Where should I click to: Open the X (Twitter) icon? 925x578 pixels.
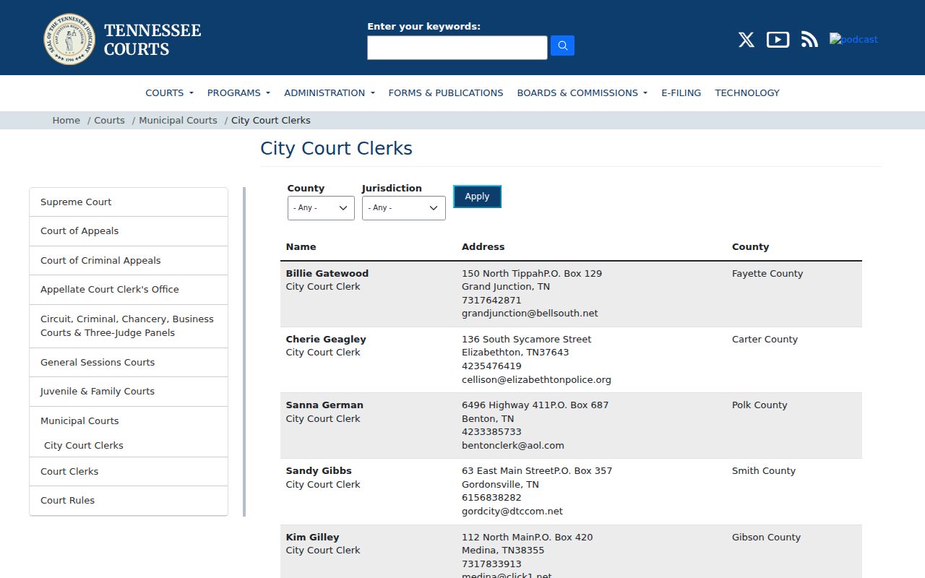coord(747,40)
